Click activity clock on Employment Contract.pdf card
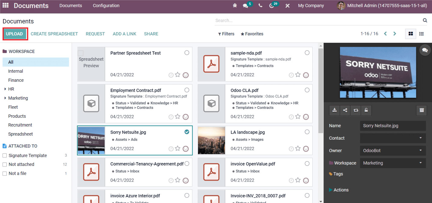 (171, 117)
